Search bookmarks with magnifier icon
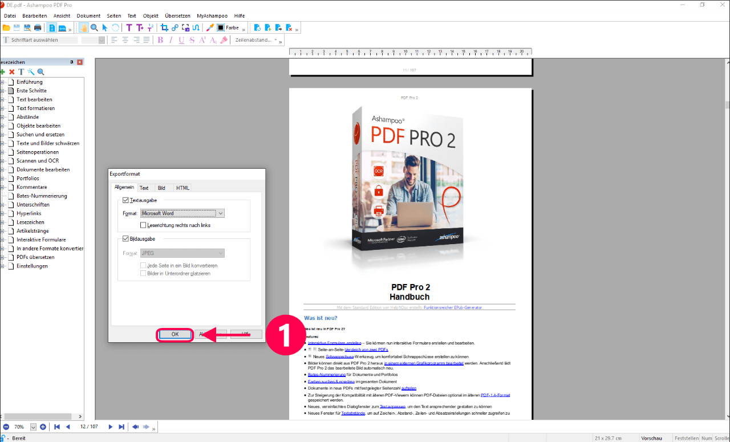 40,72
